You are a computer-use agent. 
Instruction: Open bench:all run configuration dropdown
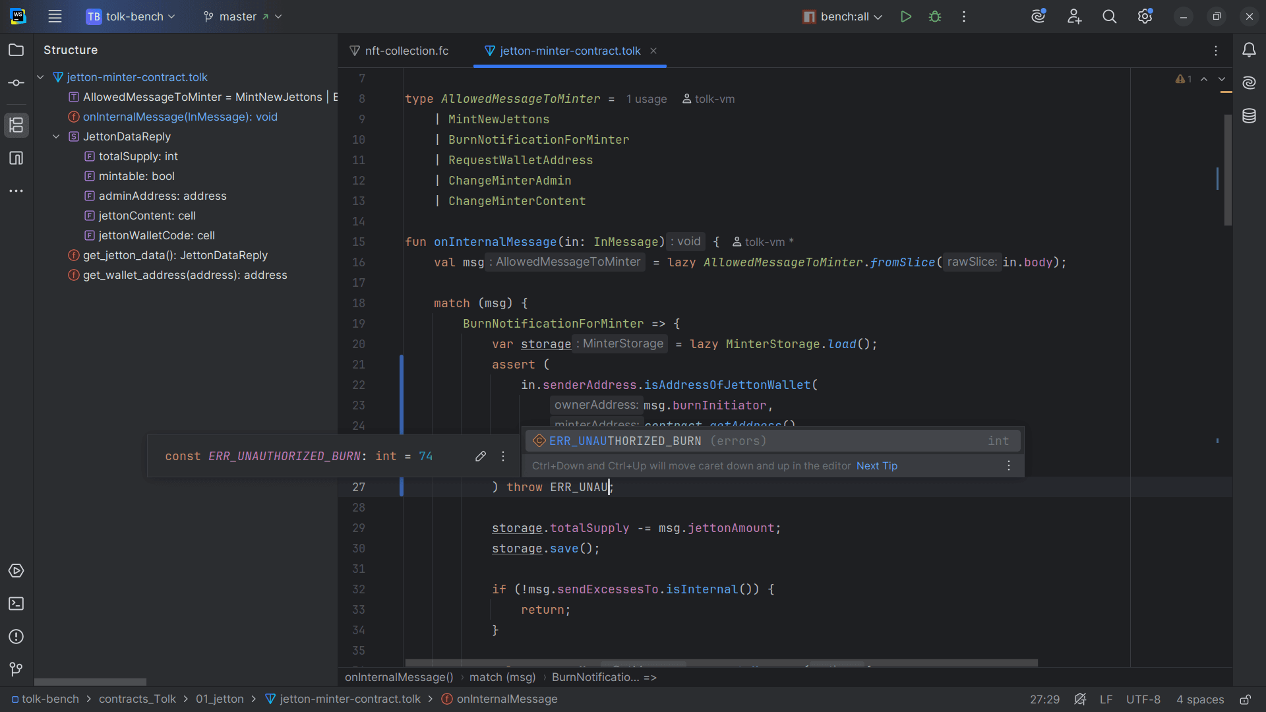click(x=842, y=16)
